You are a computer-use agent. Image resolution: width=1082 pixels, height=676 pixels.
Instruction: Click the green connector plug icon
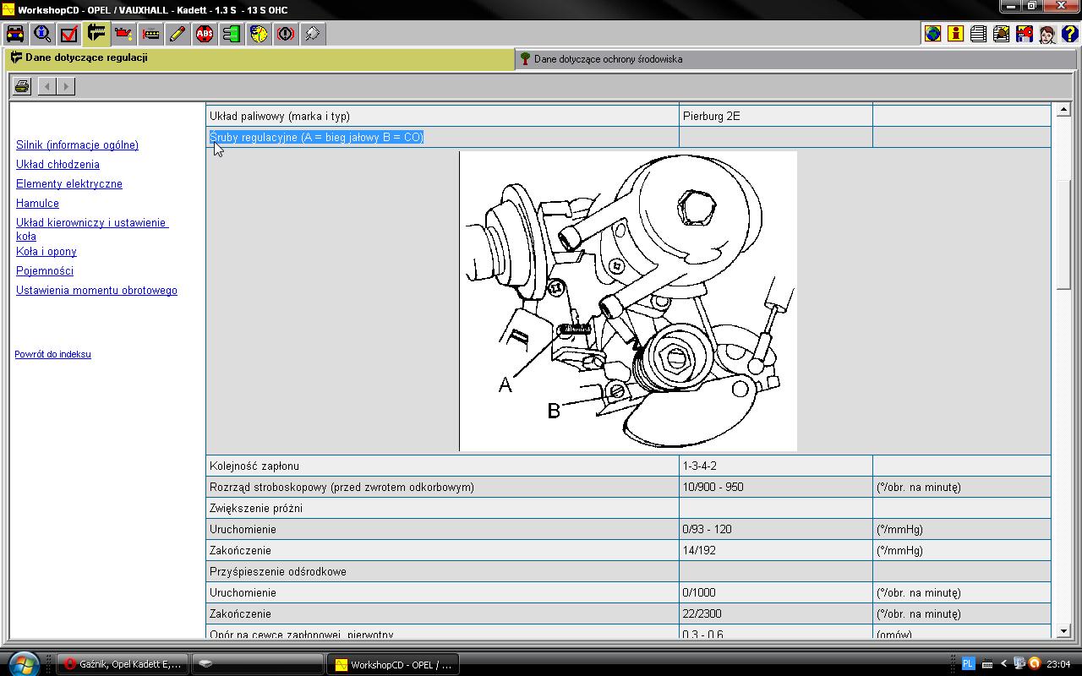click(232, 34)
